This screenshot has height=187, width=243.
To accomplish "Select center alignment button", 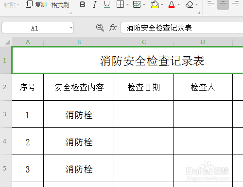I will pyautogui.click(x=223, y=4).
